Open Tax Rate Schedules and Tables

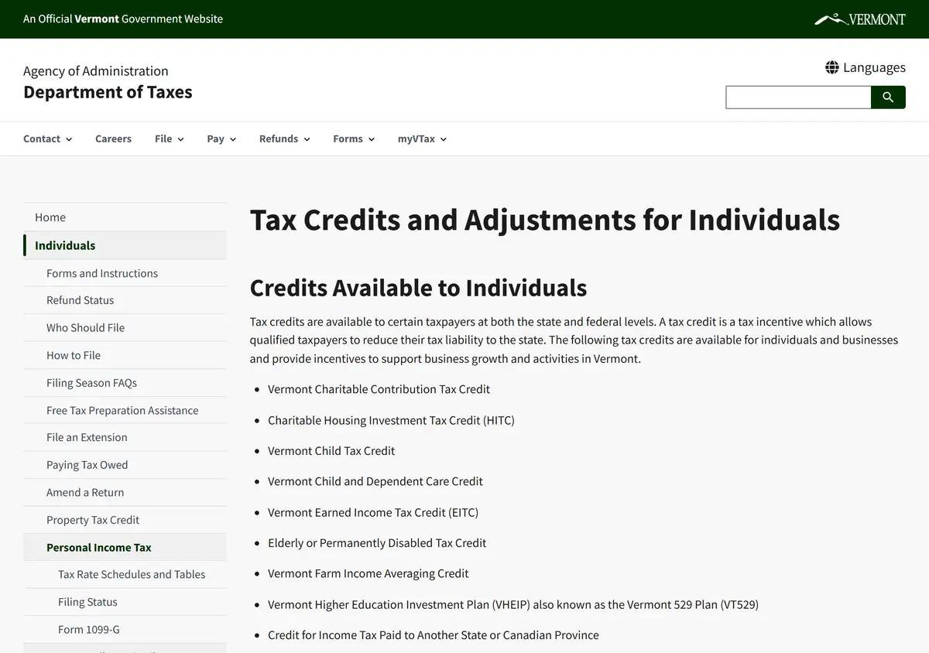(x=125, y=574)
